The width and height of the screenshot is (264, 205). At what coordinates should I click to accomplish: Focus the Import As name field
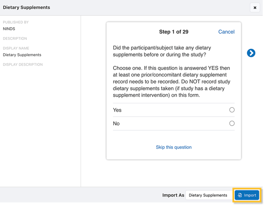point(208,195)
